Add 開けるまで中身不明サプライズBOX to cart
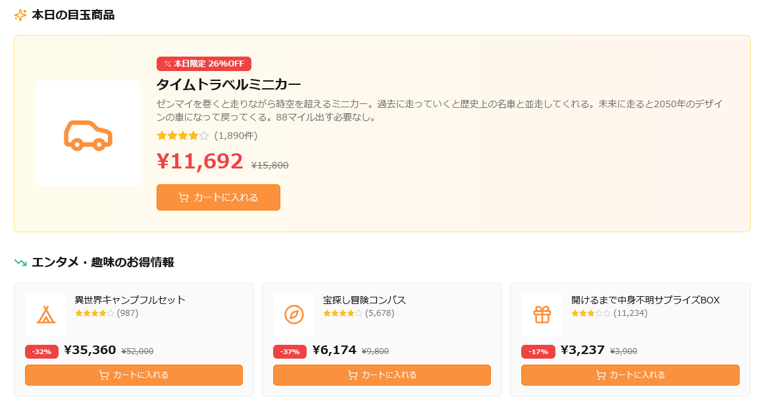The height and width of the screenshot is (408, 768). (x=630, y=375)
